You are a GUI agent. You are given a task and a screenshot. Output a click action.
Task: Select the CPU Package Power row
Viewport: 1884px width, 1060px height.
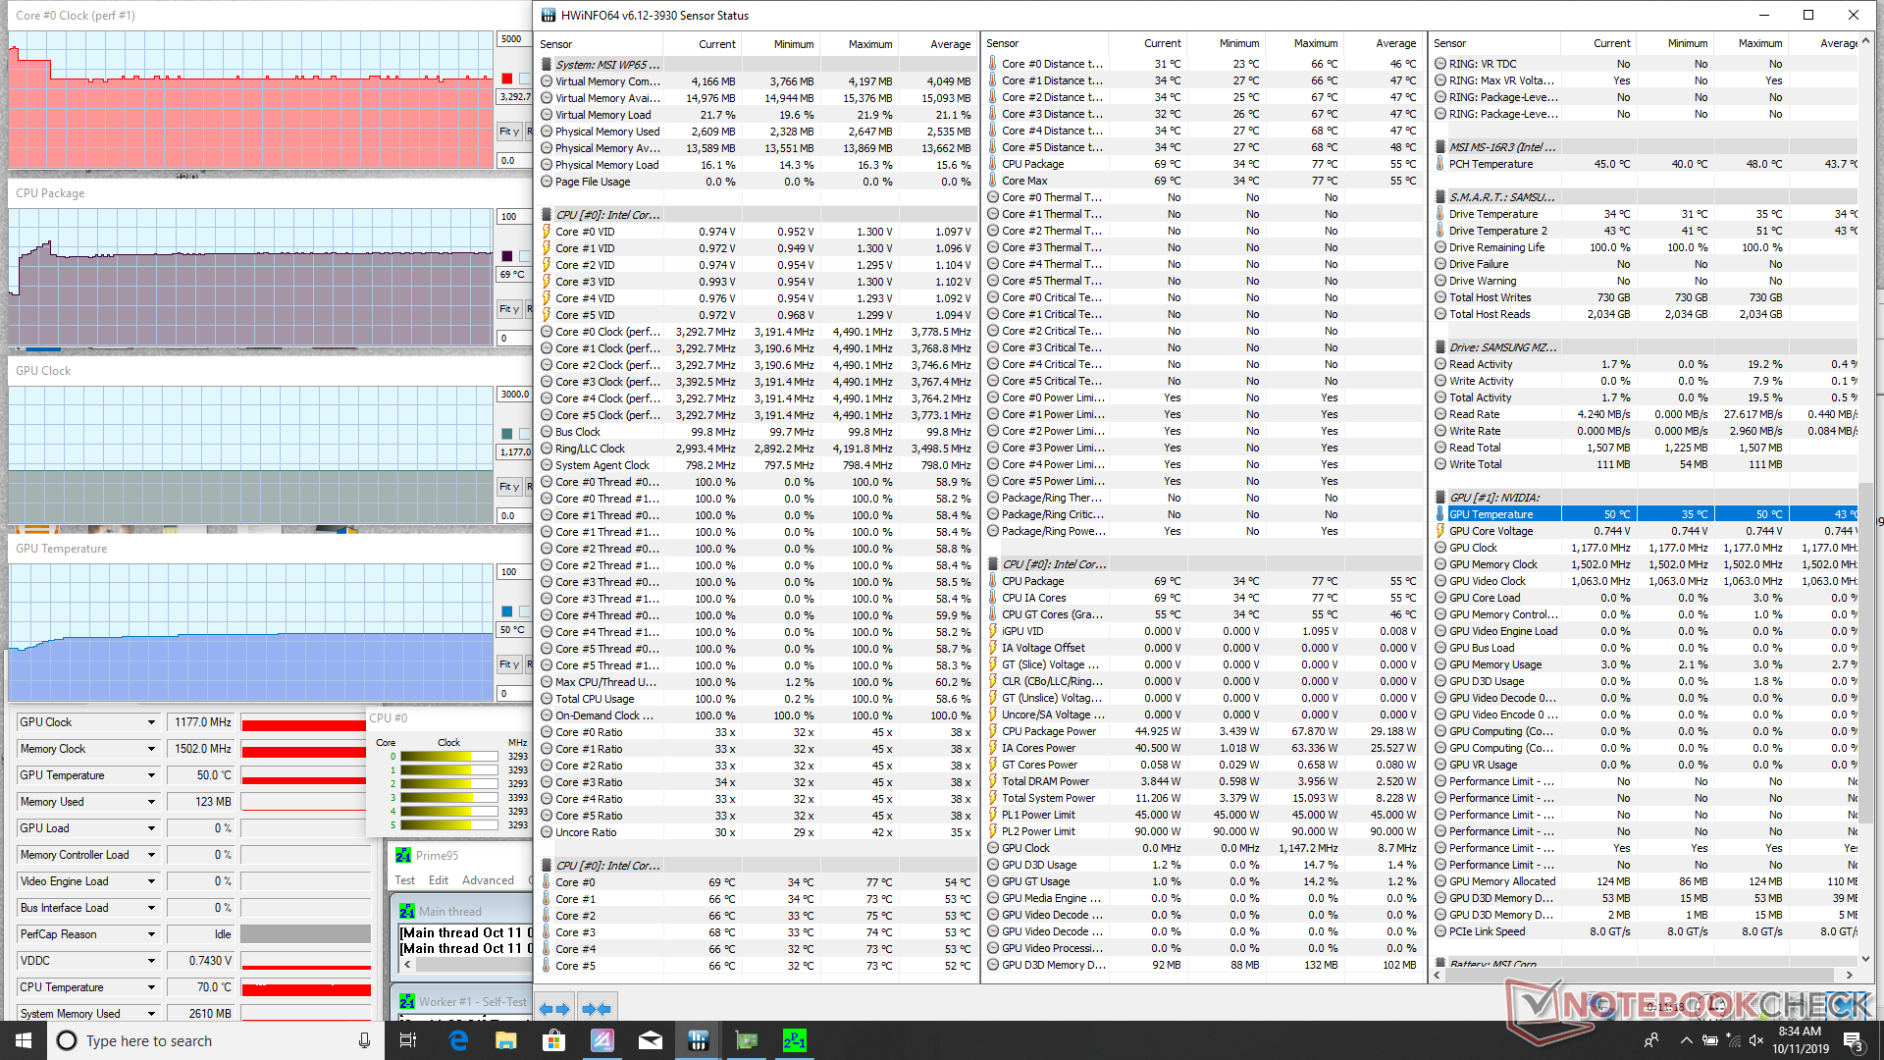coord(1203,731)
